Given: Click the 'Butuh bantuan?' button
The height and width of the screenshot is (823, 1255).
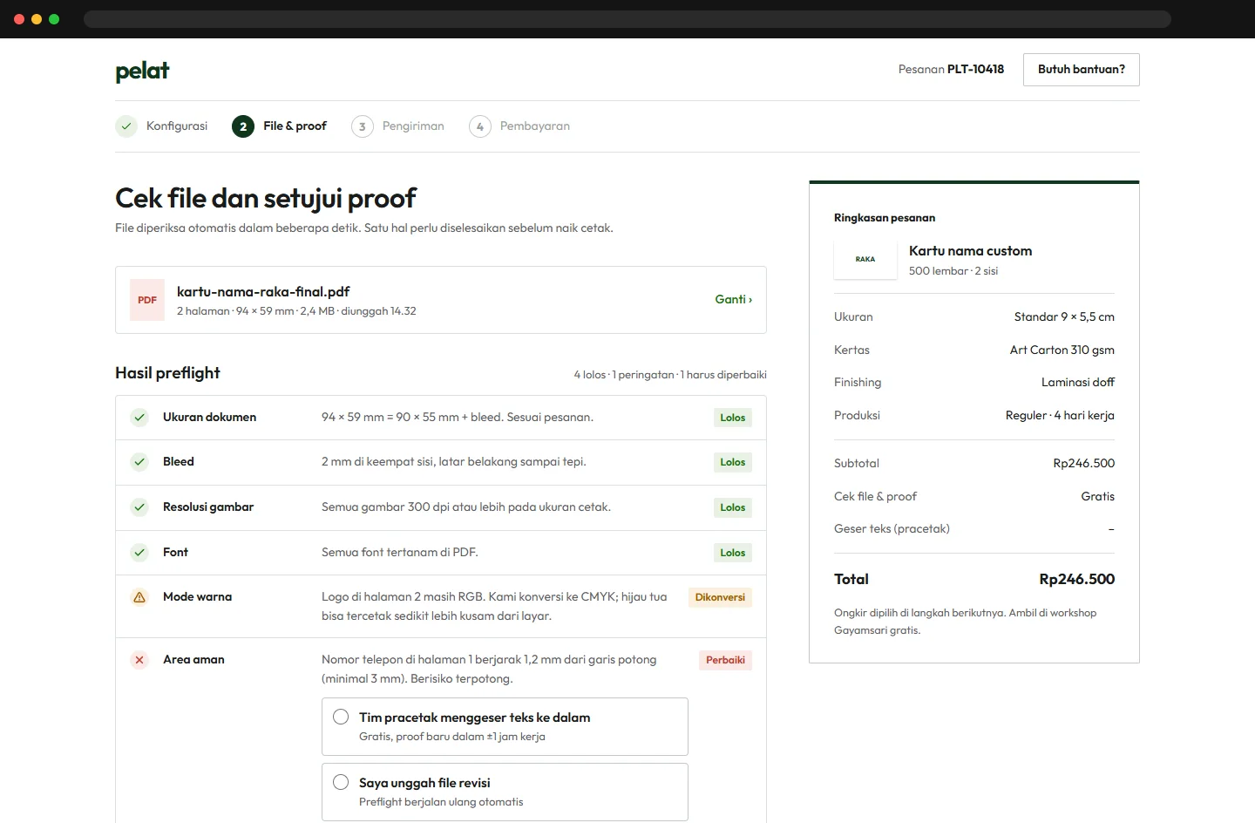Looking at the screenshot, I should click(1082, 70).
